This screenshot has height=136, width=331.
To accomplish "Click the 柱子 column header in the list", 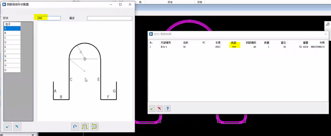I will 12,24.
